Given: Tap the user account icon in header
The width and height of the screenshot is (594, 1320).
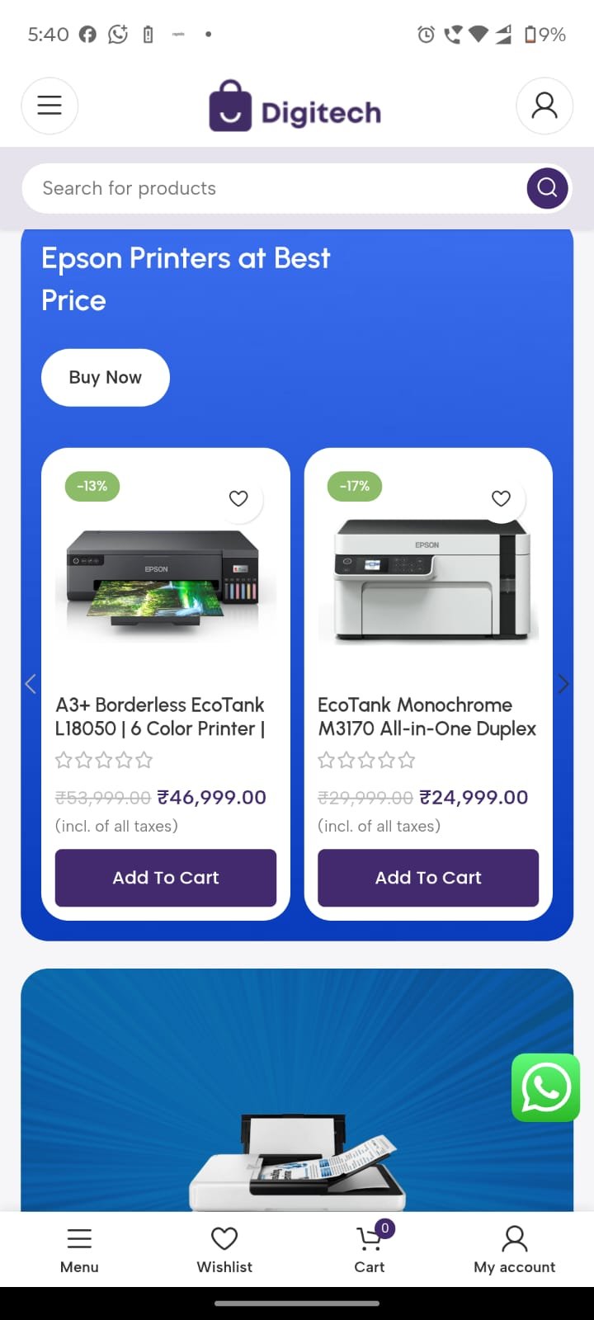Looking at the screenshot, I should 544,106.
